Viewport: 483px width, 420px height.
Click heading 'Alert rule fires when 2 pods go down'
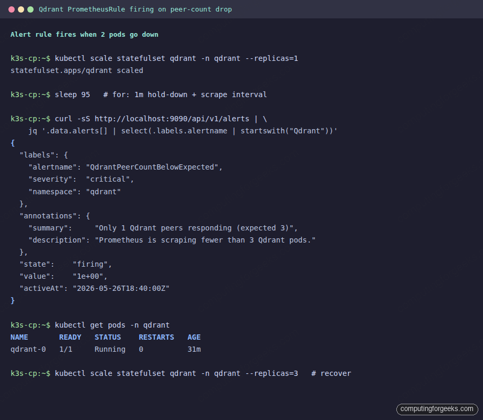tap(85, 35)
